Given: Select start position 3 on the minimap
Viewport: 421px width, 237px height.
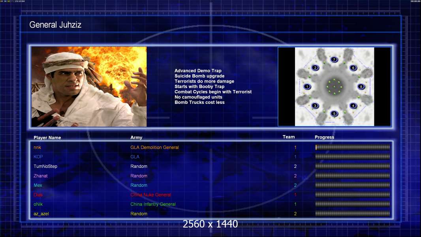Looking at the screenshot, I should tap(315, 105).
